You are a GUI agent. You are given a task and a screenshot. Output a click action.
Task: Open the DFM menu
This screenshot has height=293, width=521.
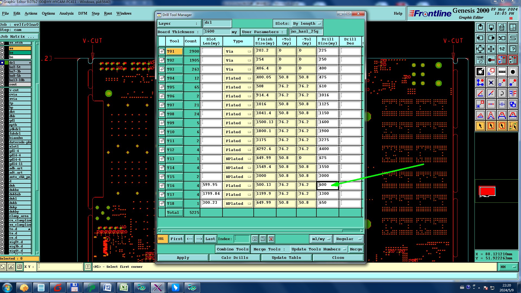(82, 13)
